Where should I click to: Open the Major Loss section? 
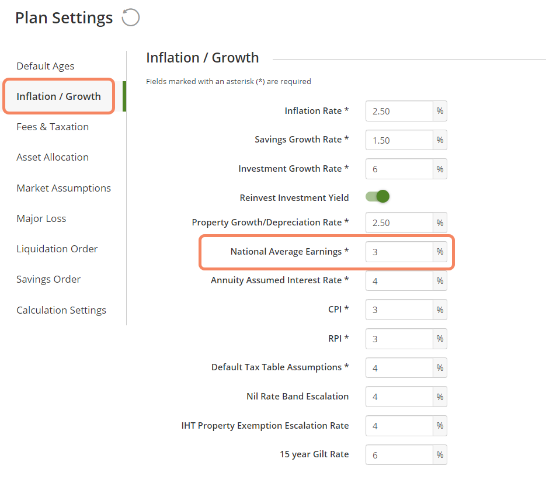click(41, 218)
